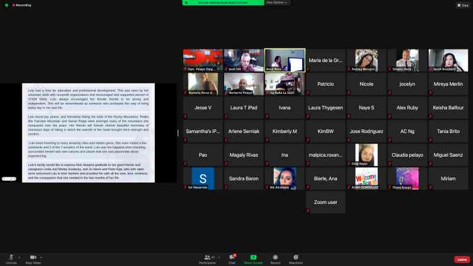This screenshot has height=266, width=473.
Task: Click the red Leave button
Action: 462,259
